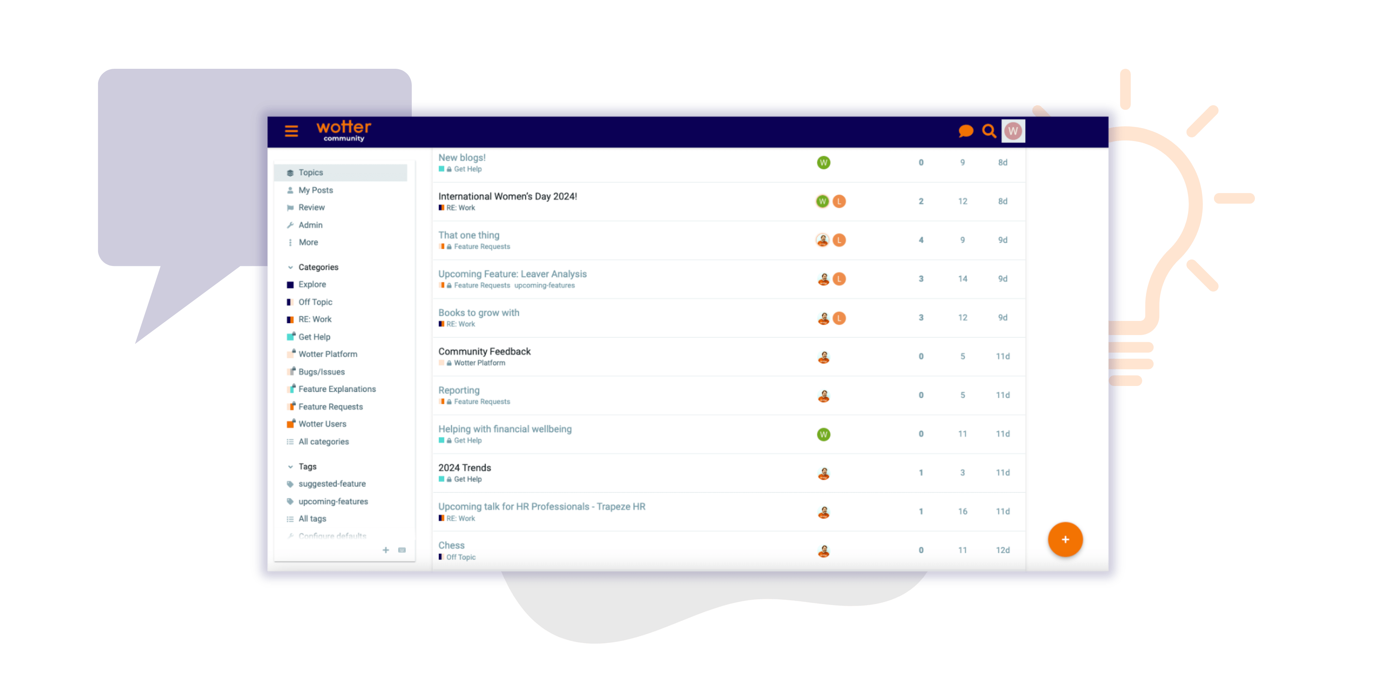Click the Feature Requests category filter
The width and height of the screenshot is (1376, 688).
tap(332, 406)
